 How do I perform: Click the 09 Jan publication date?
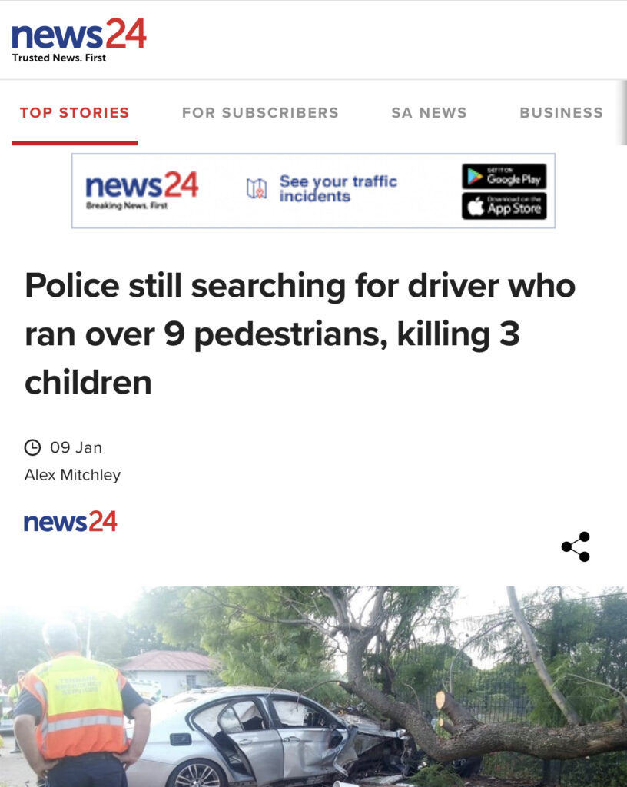pyautogui.click(x=76, y=447)
